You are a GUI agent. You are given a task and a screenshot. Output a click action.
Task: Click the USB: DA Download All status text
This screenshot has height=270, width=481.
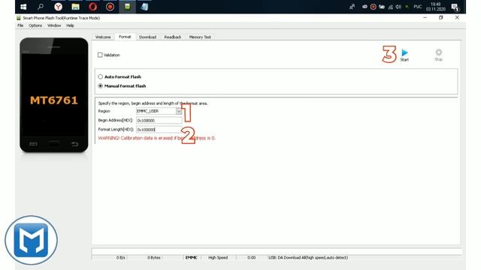308,257
